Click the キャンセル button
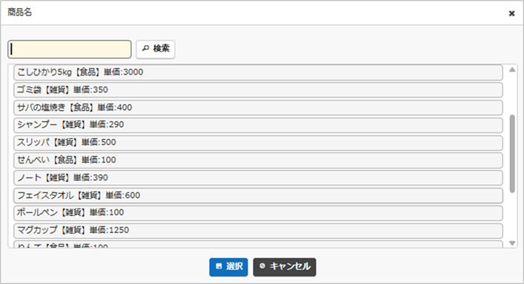The image size is (524, 284). pos(285,267)
